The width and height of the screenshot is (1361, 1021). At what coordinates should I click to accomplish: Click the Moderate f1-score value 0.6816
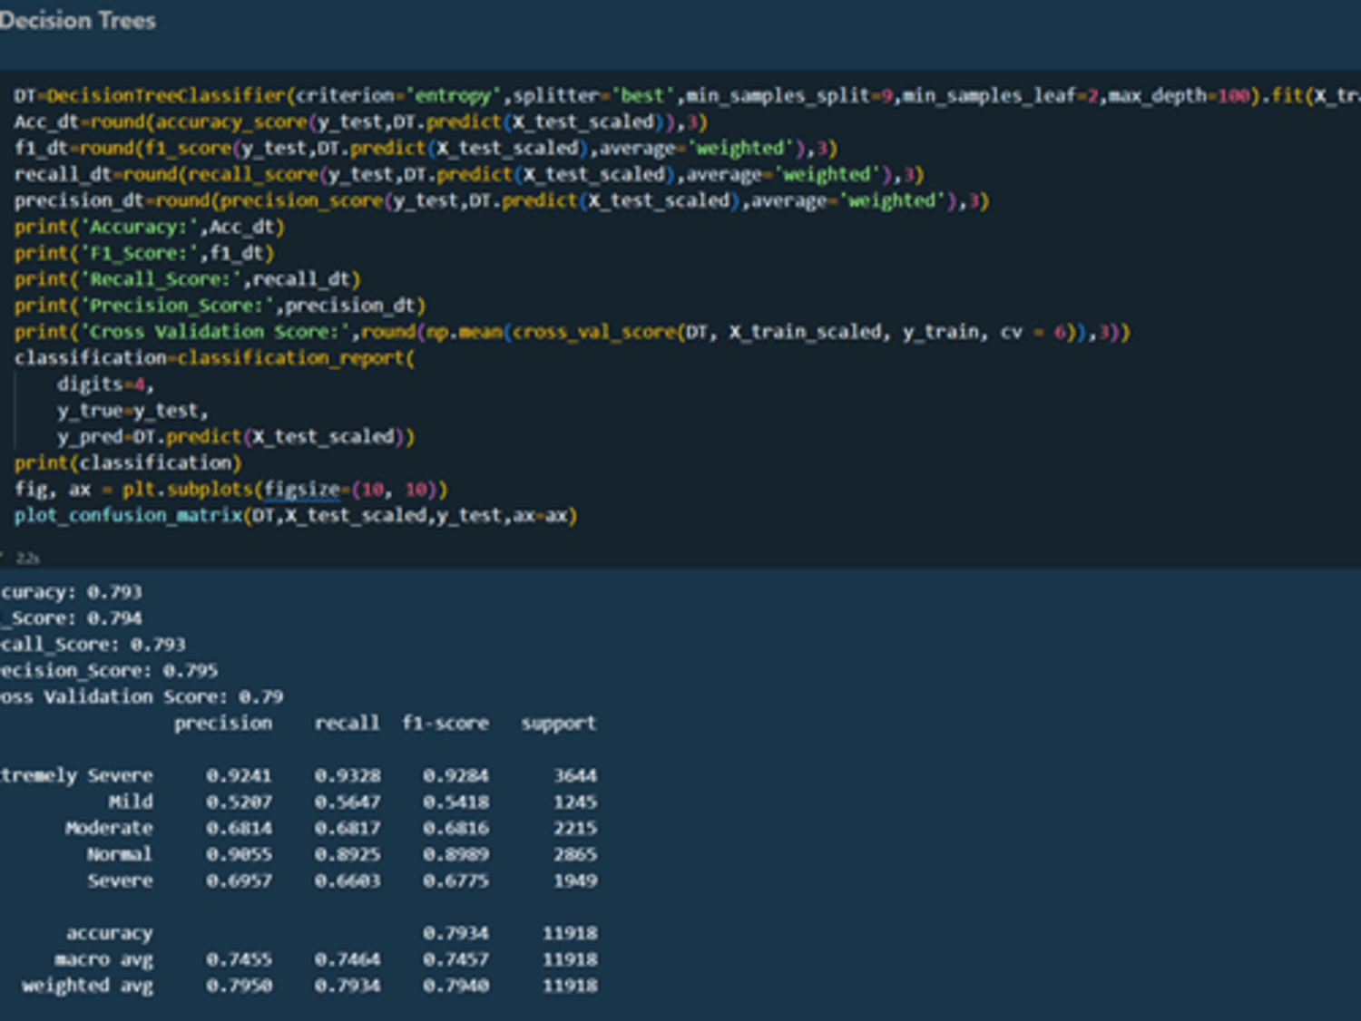point(455,829)
